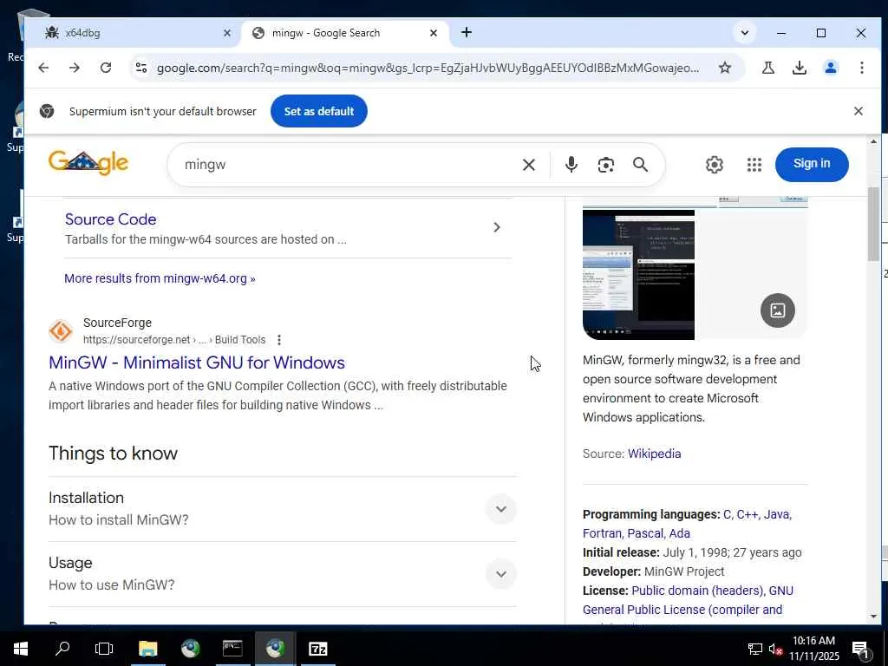Open site information icon in address bar
This screenshot has height=666, width=888.
141,68
